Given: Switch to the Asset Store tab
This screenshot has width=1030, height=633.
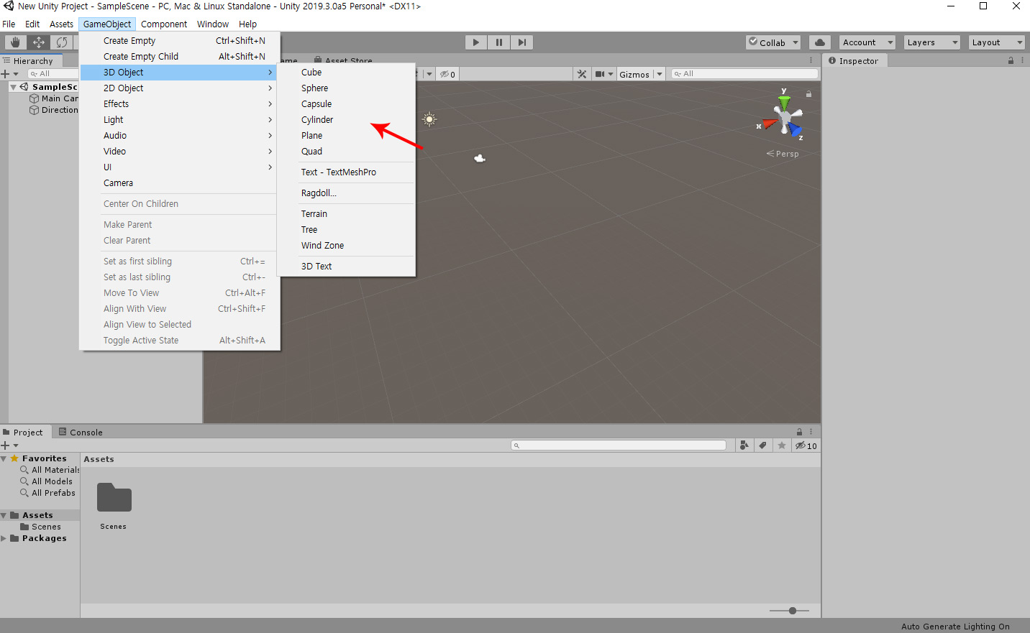Looking at the screenshot, I should click(x=343, y=61).
